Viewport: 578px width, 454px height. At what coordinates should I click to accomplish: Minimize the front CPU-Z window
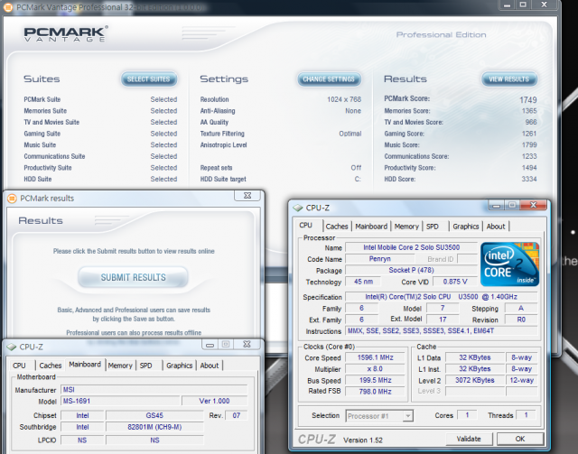coord(496,205)
